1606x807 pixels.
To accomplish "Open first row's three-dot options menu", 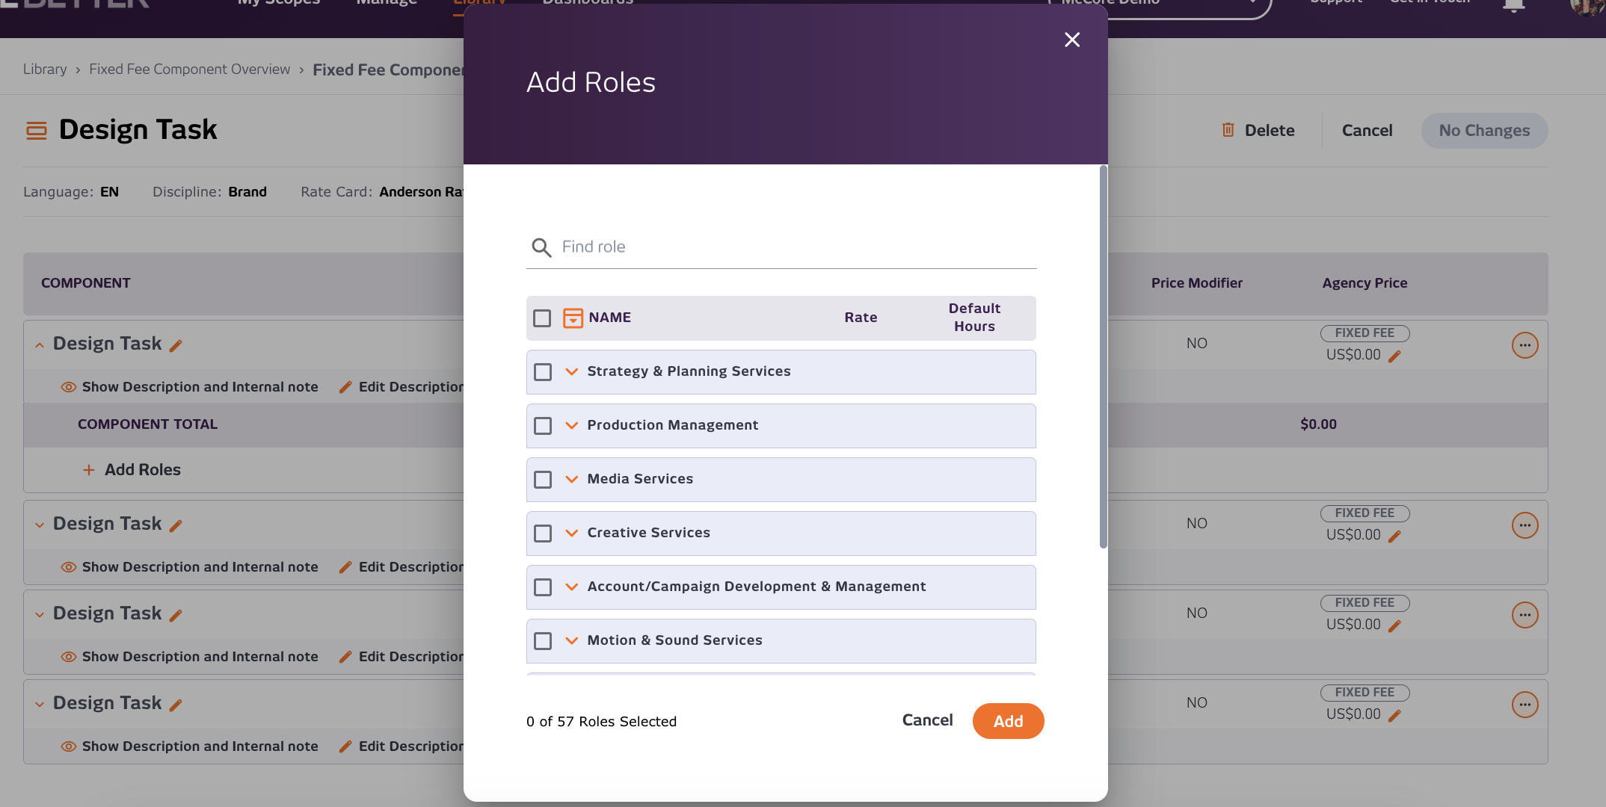I will click(x=1525, y=344).
